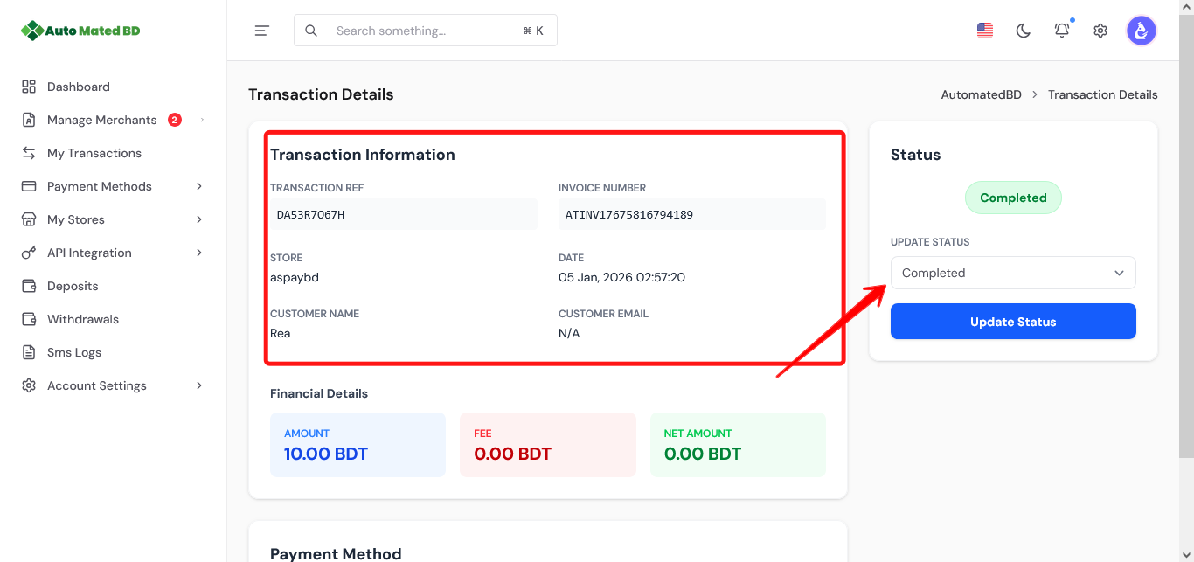Open the notifications bell
The height and width of the screenshot is (562, 1194).
(x=1061, y=30)
